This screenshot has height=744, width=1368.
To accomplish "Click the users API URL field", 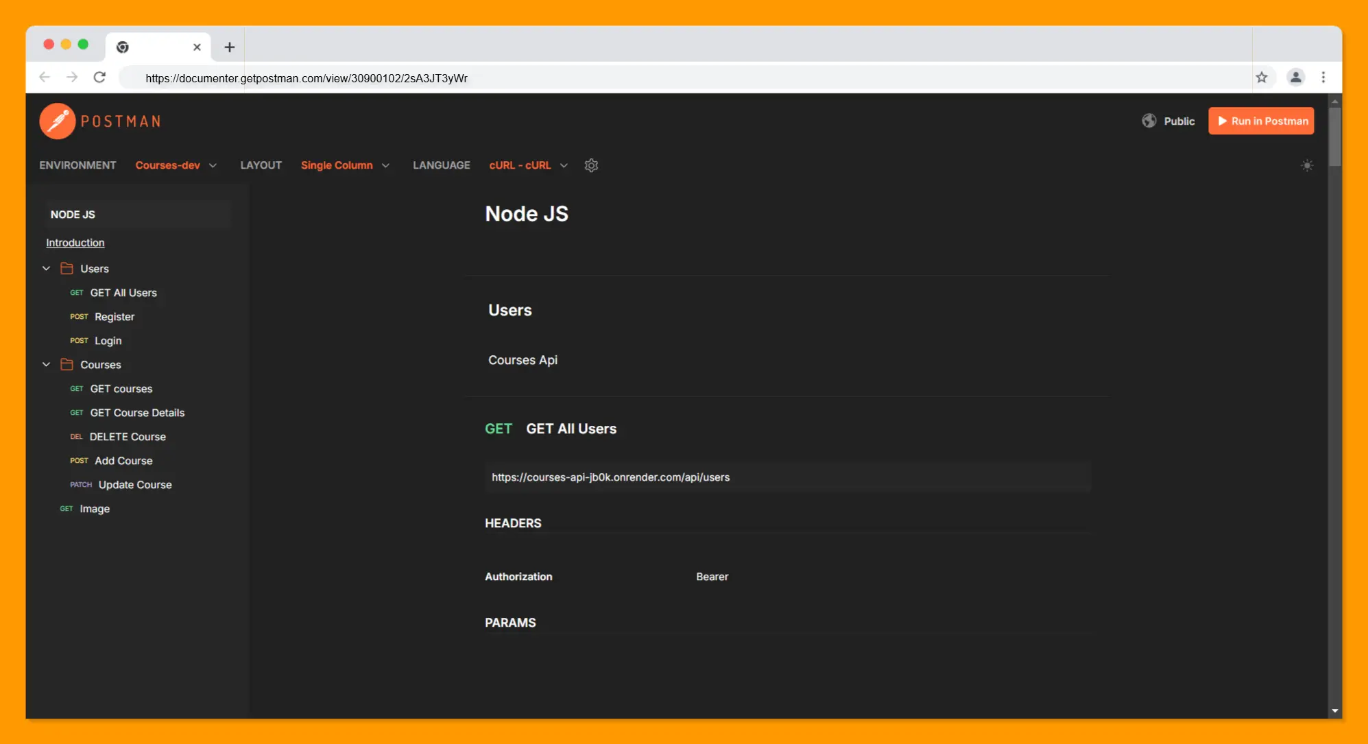I will tap(787, 477).
